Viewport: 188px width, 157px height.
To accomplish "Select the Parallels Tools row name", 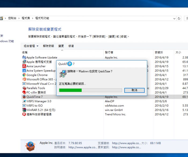I will [x=36, y=88].
